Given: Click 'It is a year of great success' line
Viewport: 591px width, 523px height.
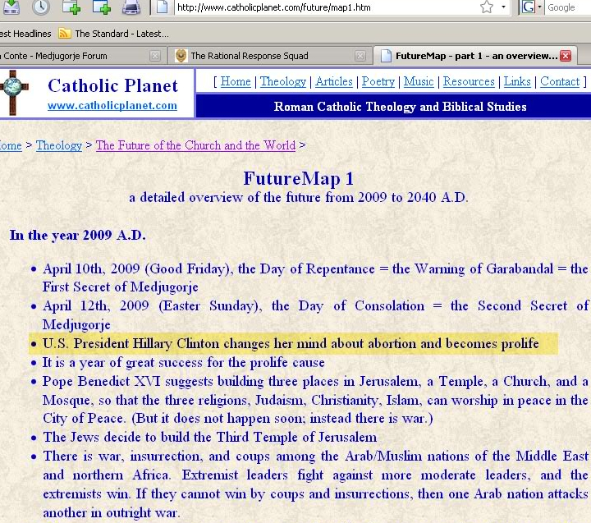Looking at the screenshot, I should tap(183, 362).
